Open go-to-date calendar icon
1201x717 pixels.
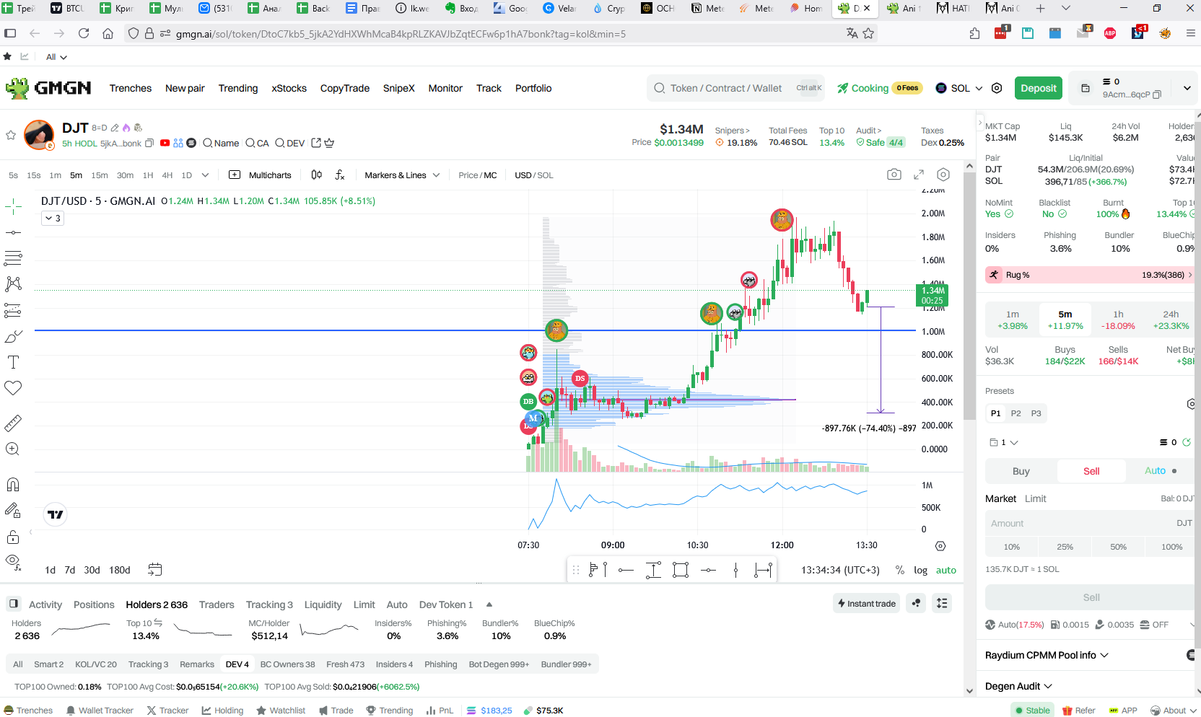[155, 570]
